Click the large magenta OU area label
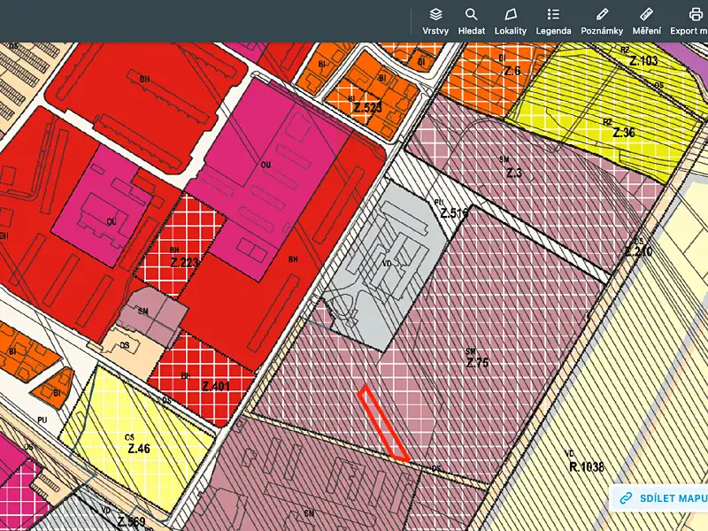The height and width of the screenshot is (531, 708). point(265,165)
